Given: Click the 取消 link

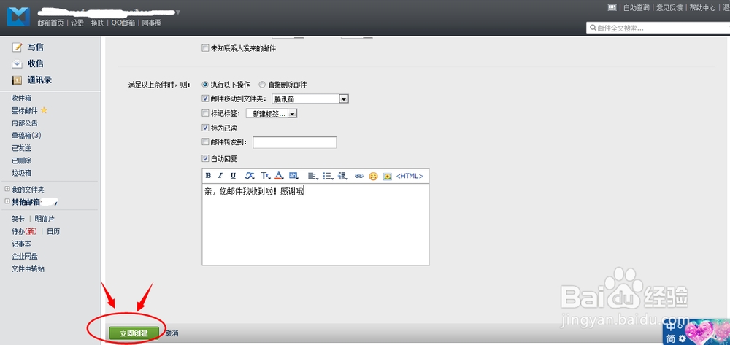Looking at the screenshot, I should (172, 333).
